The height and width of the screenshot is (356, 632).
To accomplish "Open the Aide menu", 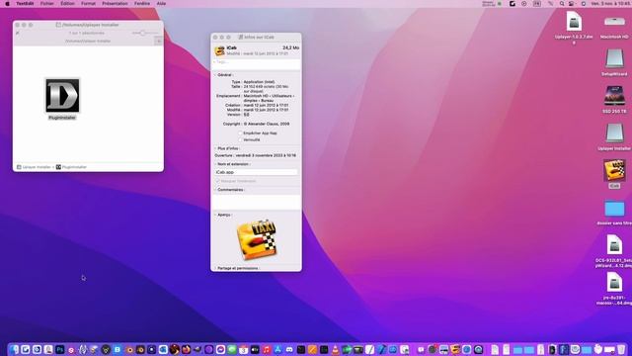I will click(x=161, y=4).
